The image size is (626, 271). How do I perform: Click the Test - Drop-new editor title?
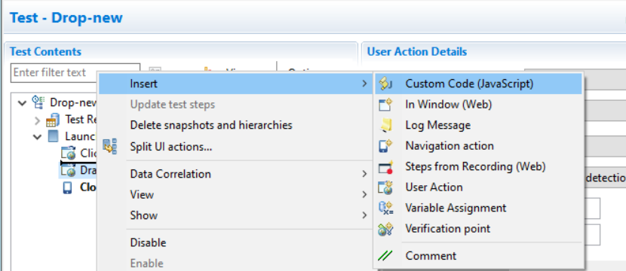(66, 18)
